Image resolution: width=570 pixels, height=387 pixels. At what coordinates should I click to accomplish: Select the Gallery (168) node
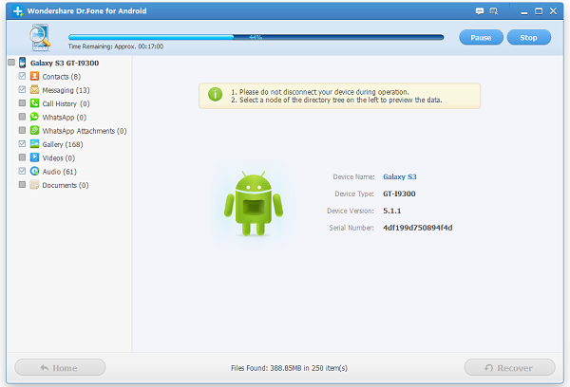coord(63,144)
